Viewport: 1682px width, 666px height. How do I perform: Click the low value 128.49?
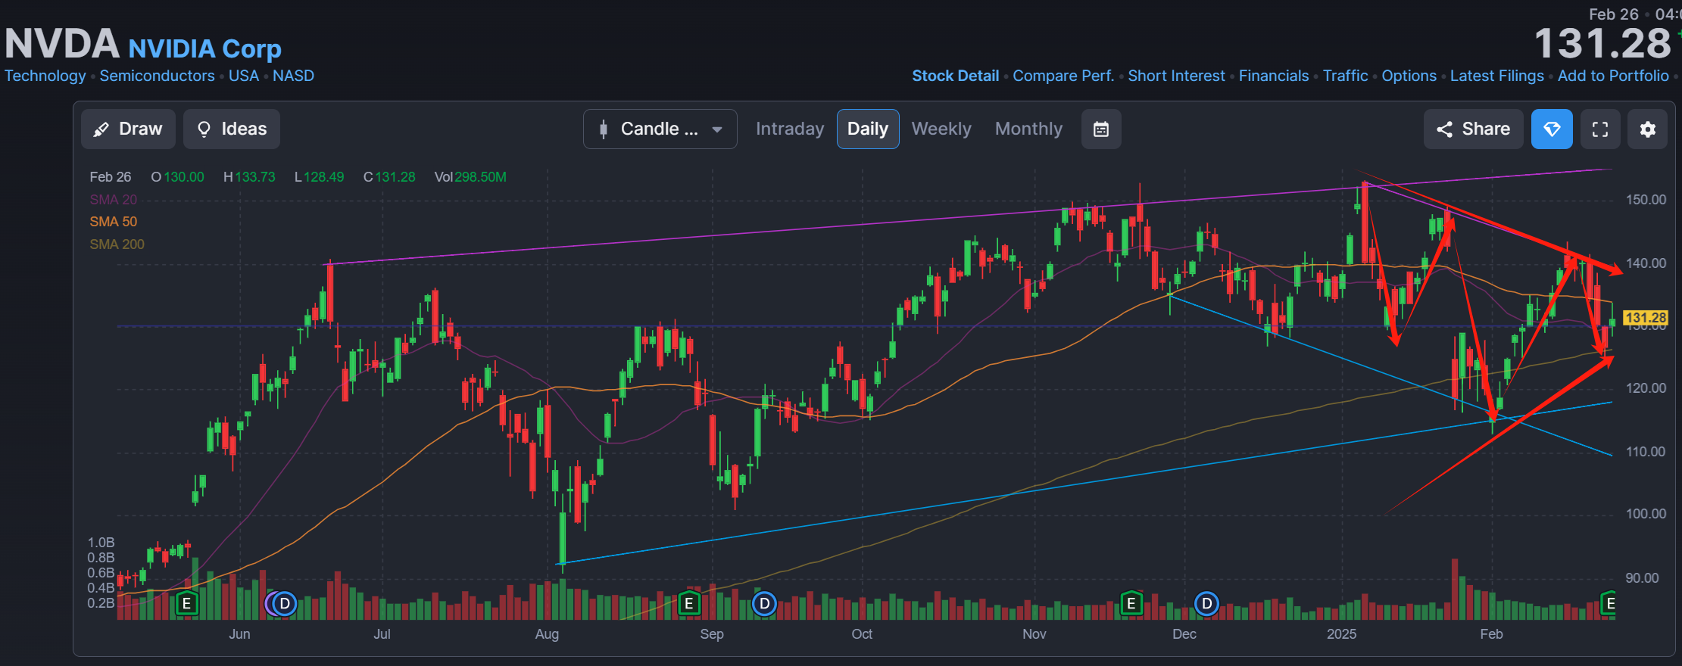click(323, 177)
